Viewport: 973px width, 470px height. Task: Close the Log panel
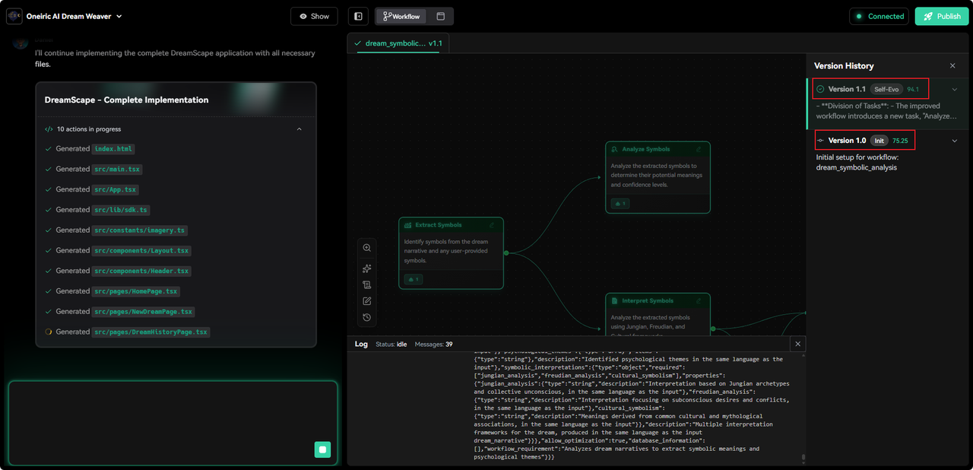pyautogui.click(x=797, y=345)
